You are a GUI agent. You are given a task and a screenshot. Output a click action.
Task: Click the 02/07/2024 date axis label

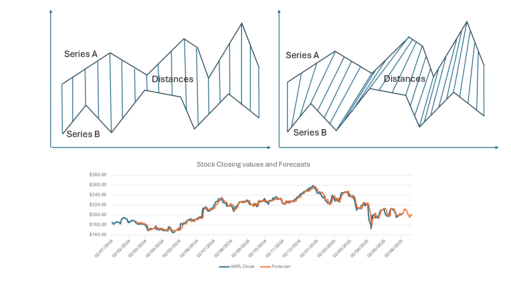[206, 248]
